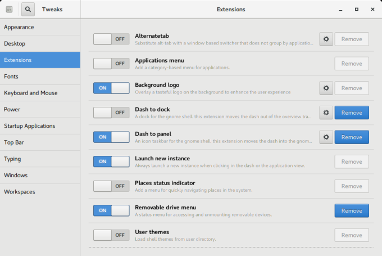Open the Windows section

pos(40,175)
